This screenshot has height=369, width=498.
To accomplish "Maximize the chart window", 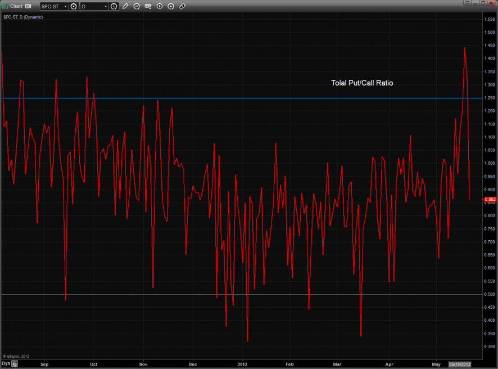I will click(x=483, y=3).
